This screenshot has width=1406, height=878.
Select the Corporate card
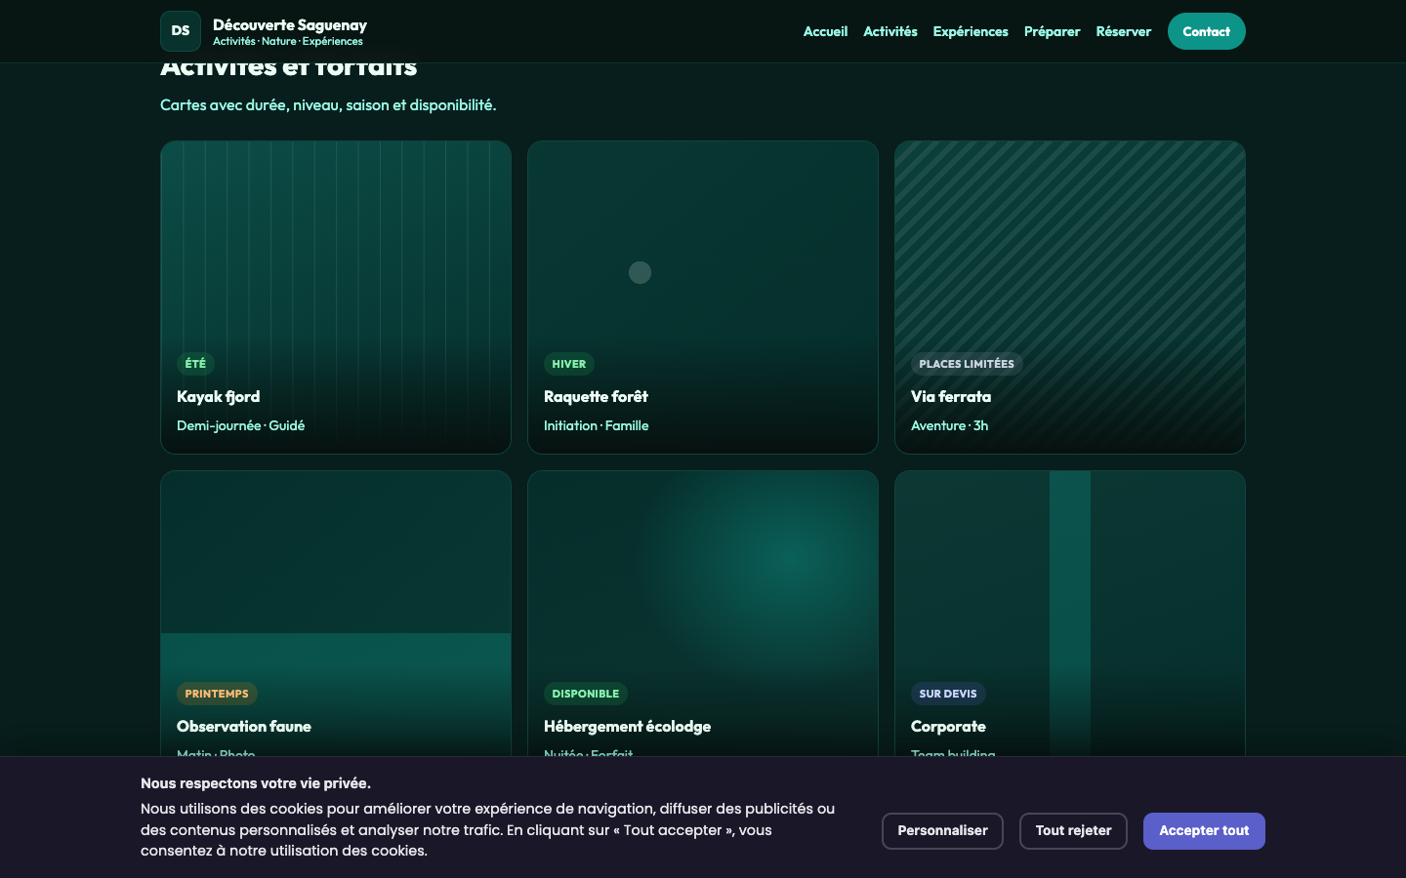coord(1070,614)
